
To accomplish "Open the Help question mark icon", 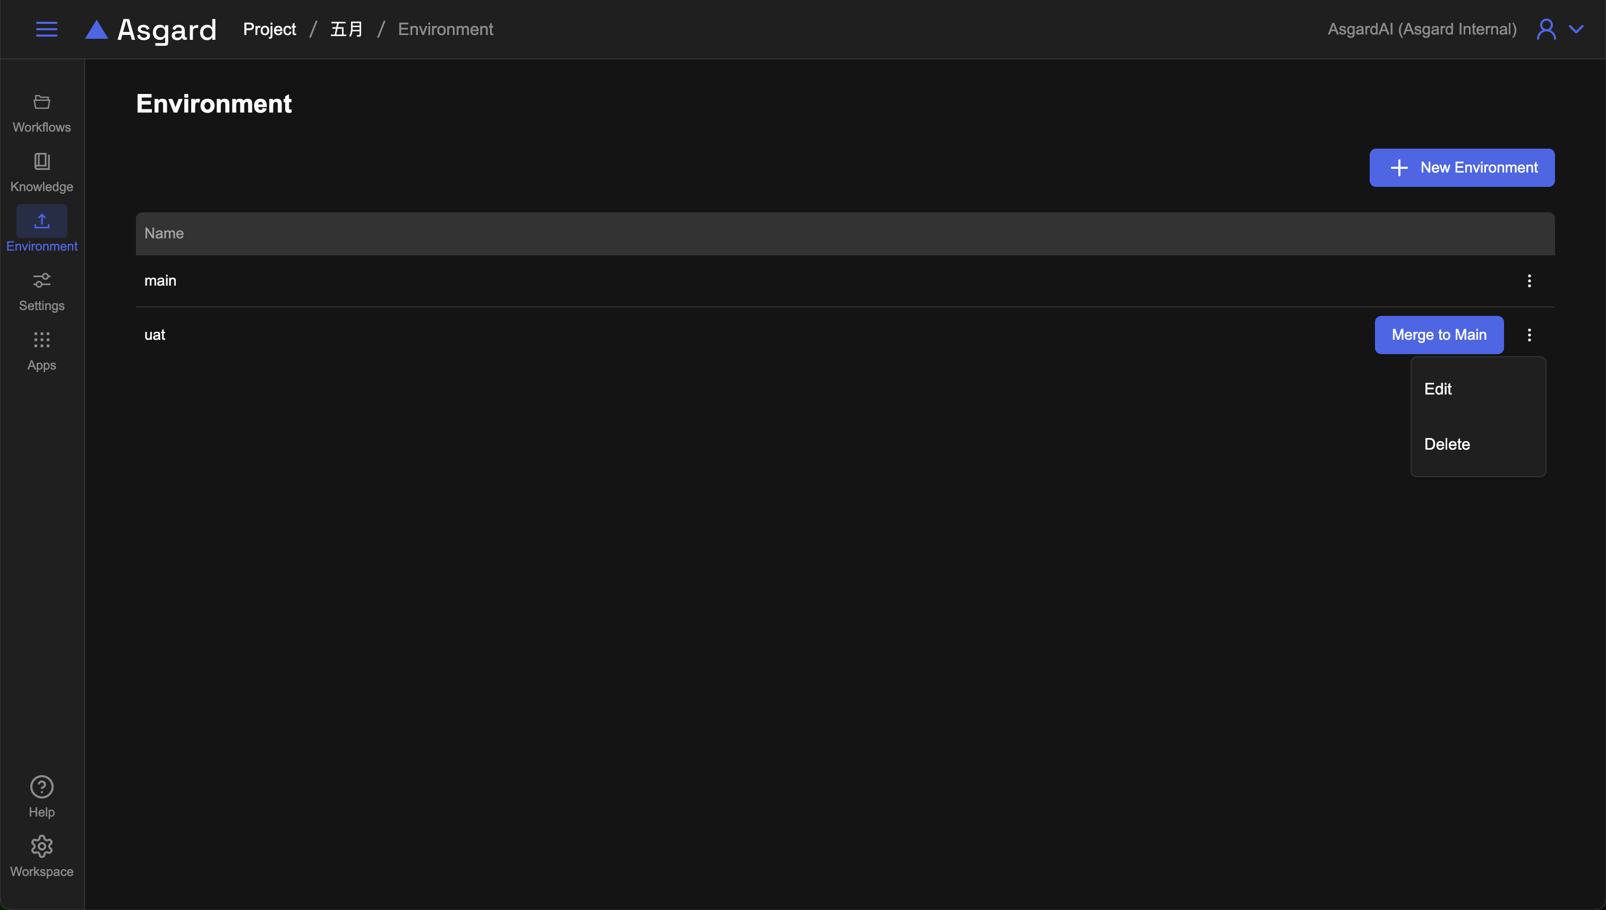I will (x=42, y=787).
